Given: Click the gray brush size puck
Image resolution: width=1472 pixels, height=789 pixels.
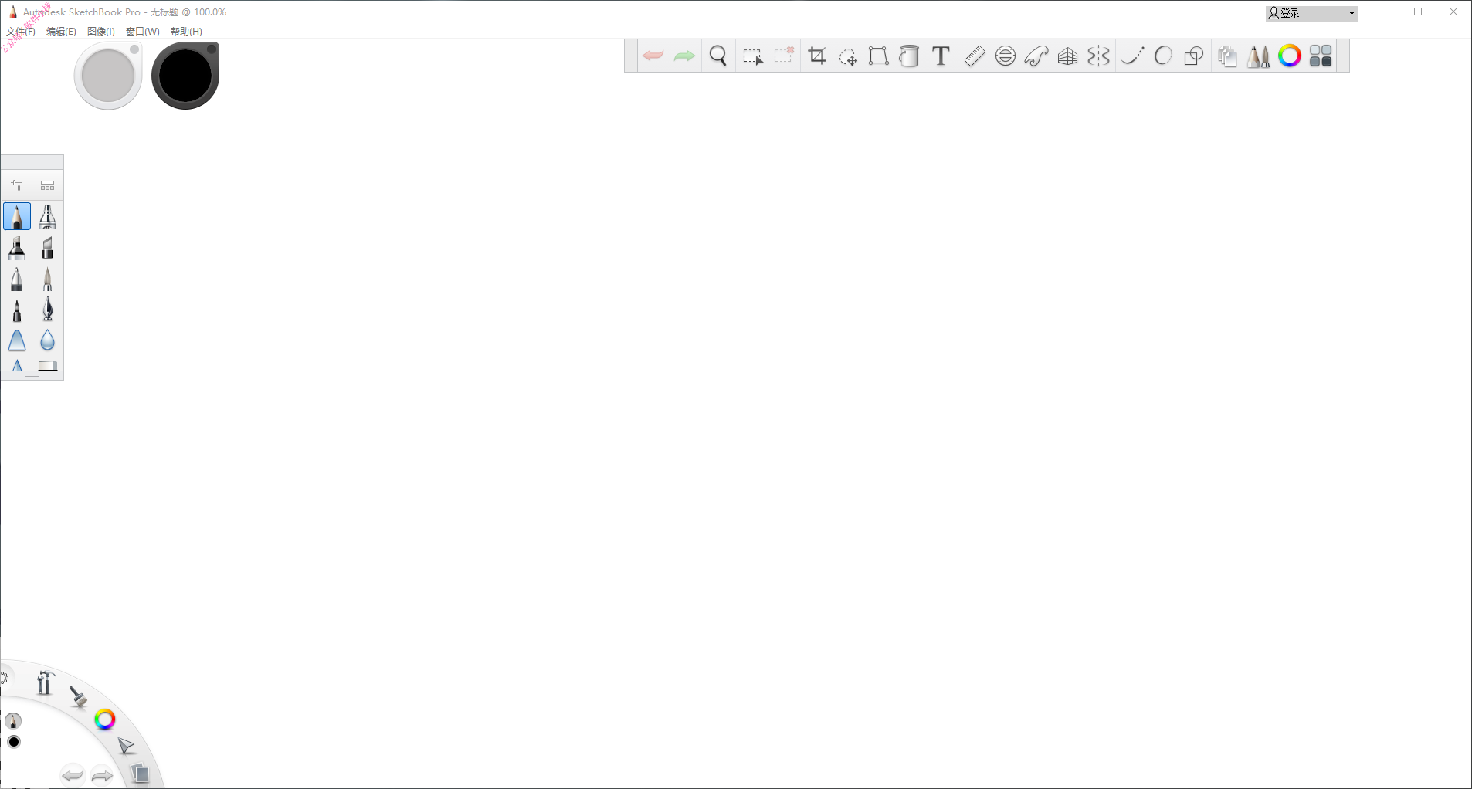Looking at the screenshot, I should [108, 76].
